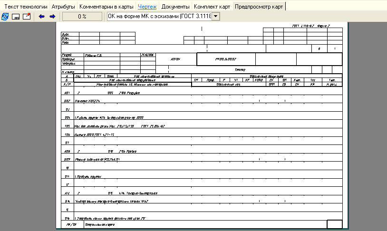Go to next page with right arrow
The width and height of the screenshot is (387, 231).
(52, 17)
